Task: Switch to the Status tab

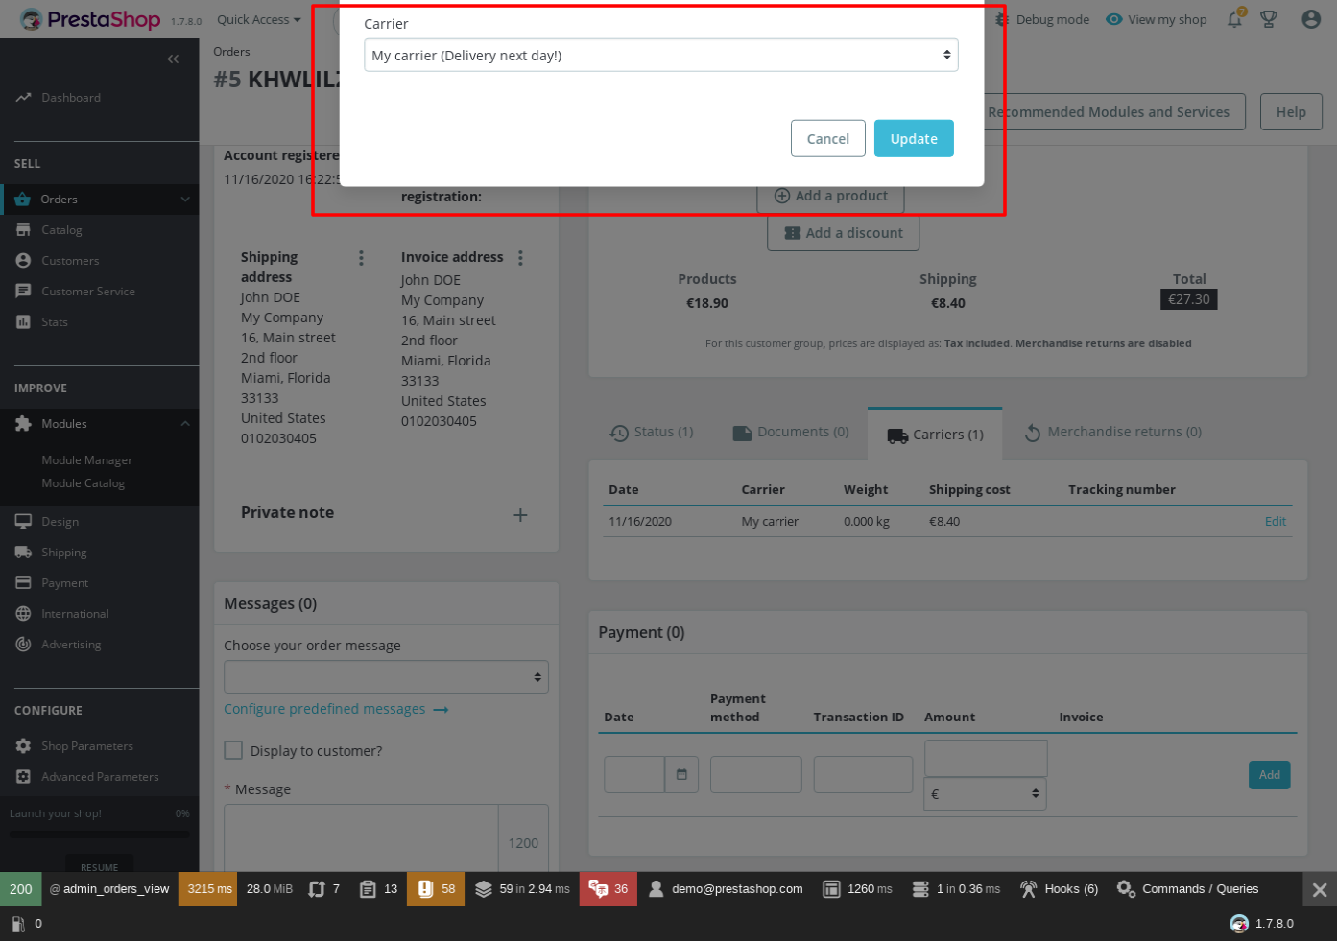Action: point(652,432)
